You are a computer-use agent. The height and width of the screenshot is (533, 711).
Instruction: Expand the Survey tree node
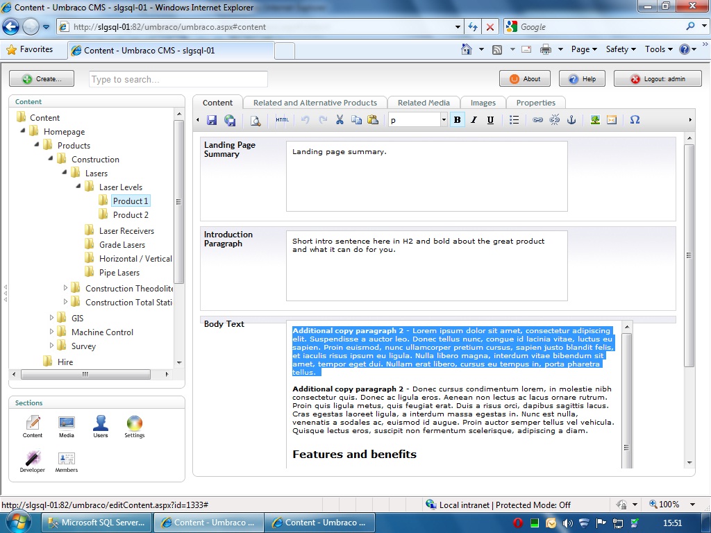51,346
